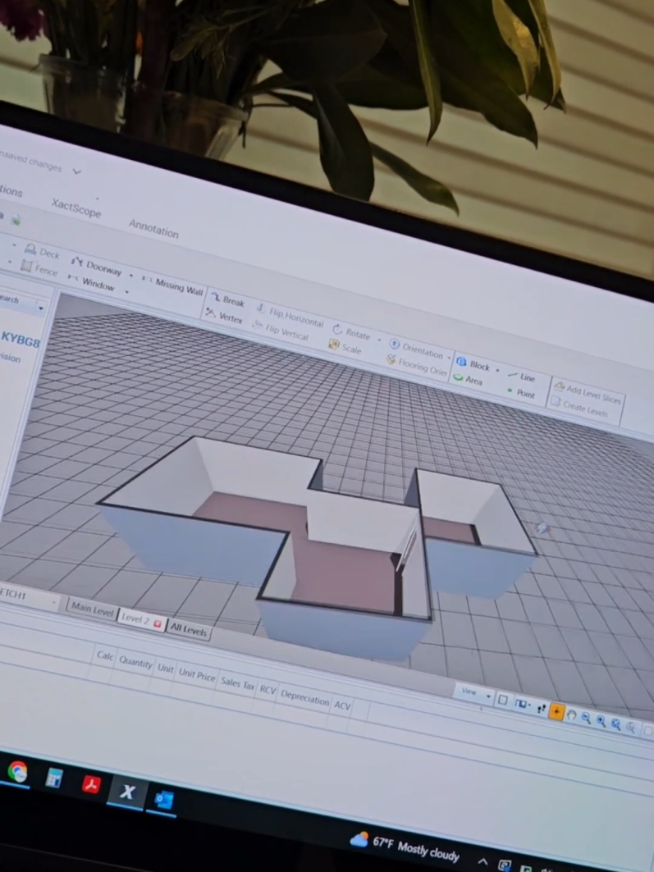Click the zoom in magnifier
Image resolution: width=654 pixels, height=872 pixels.
coord(601,721)
